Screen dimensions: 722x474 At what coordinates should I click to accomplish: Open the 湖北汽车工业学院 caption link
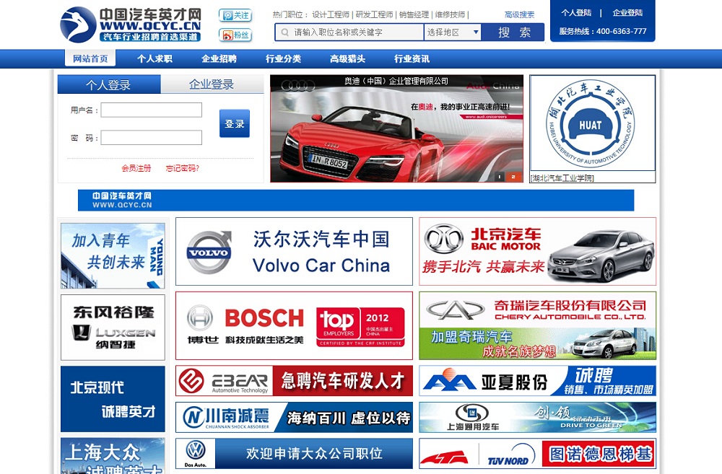coord(562,178)
